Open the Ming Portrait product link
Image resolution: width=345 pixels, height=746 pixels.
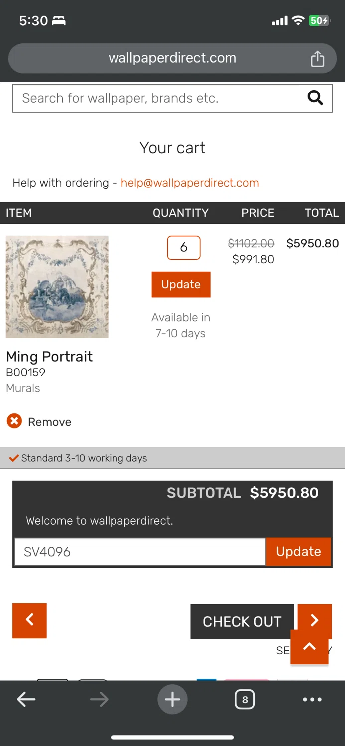coord(49,357)
